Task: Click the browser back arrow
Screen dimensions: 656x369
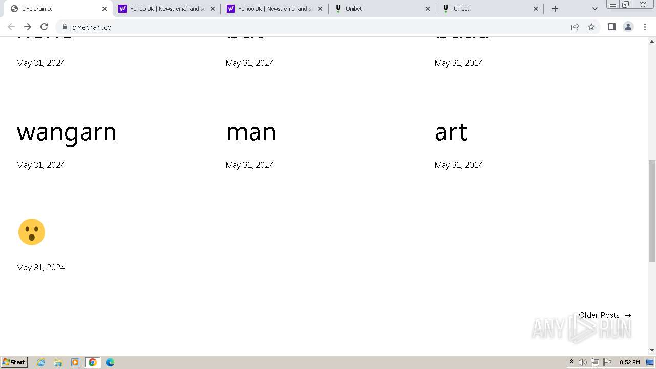Action: pos(11,27)
